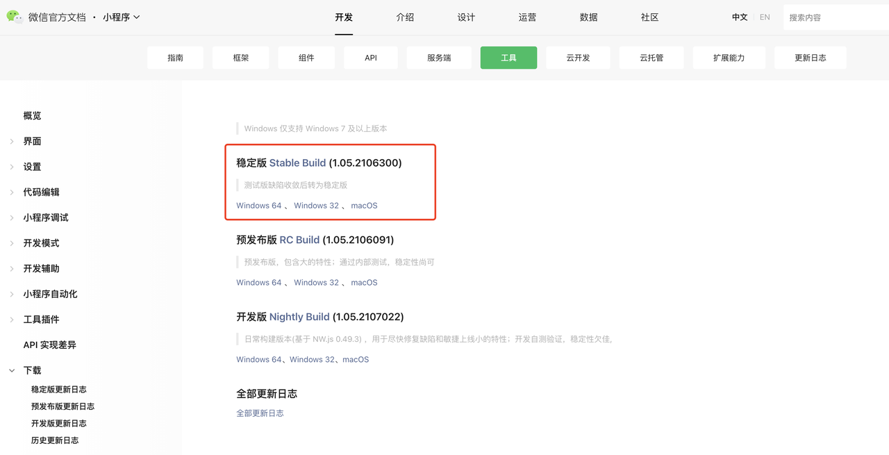Open 小程序调试 sidebar item
Viewport: 889px width, 455px height.
[46, 217]
